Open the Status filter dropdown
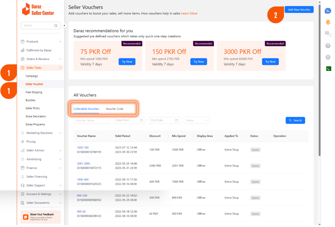The width and height of the screenshot is (335, 227). [x=196, y=120]
